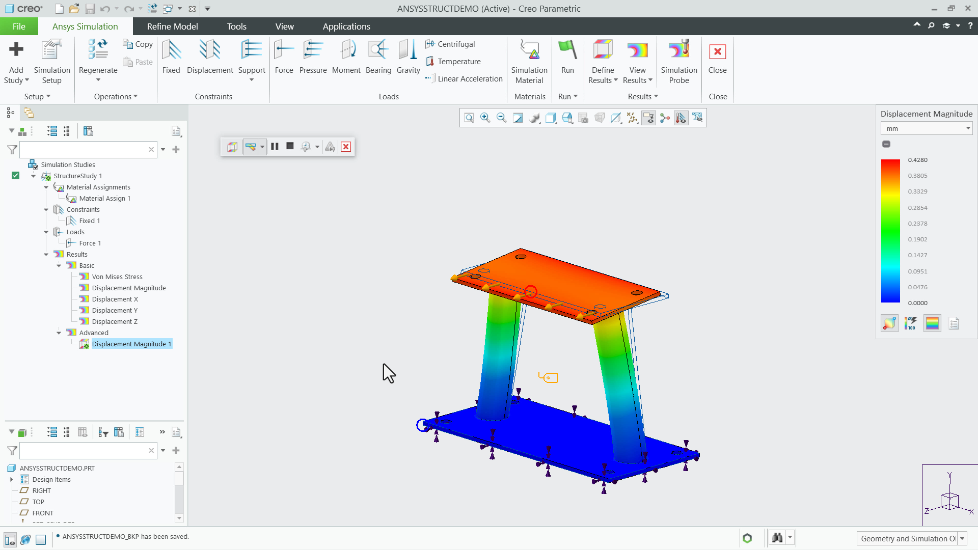The height and width of the screenshot is (550, 978).
Task: Select the Bearing load tool
Action: coord(378,58)
